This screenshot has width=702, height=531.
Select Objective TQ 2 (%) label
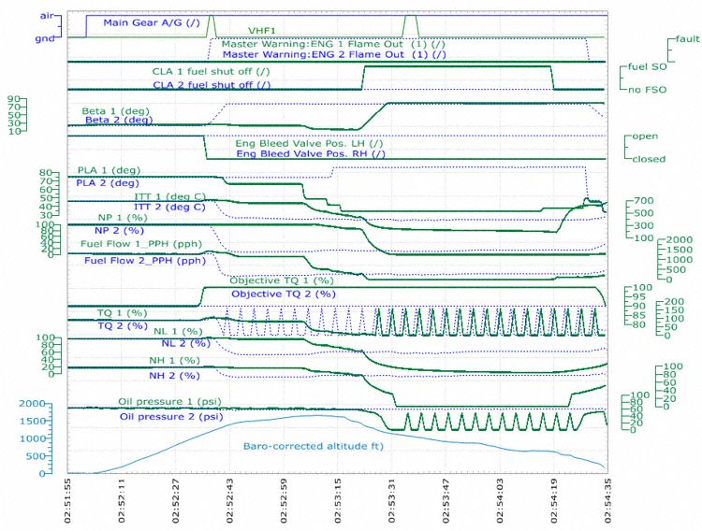click(x=284, y=294)
